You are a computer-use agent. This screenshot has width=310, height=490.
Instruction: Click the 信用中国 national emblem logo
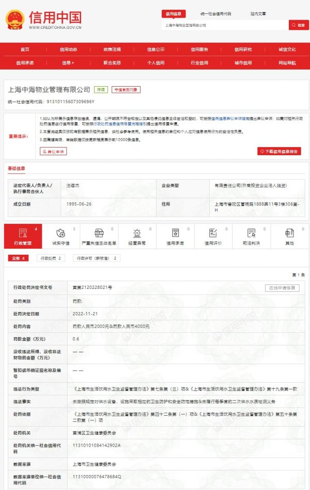coord(15,20)
